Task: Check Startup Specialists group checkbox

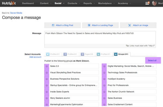Action: [x=47, y=85]
